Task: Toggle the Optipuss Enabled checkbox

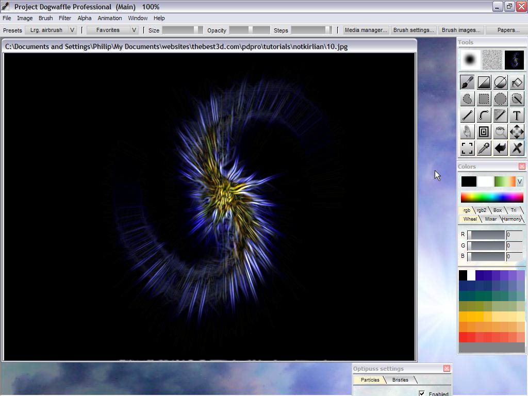Action: pos(422,394)
